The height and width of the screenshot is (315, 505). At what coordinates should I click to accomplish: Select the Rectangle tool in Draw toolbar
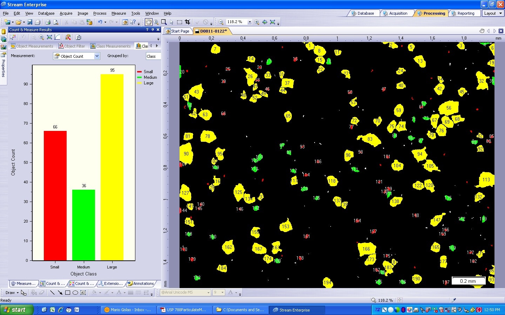(68, 293)
